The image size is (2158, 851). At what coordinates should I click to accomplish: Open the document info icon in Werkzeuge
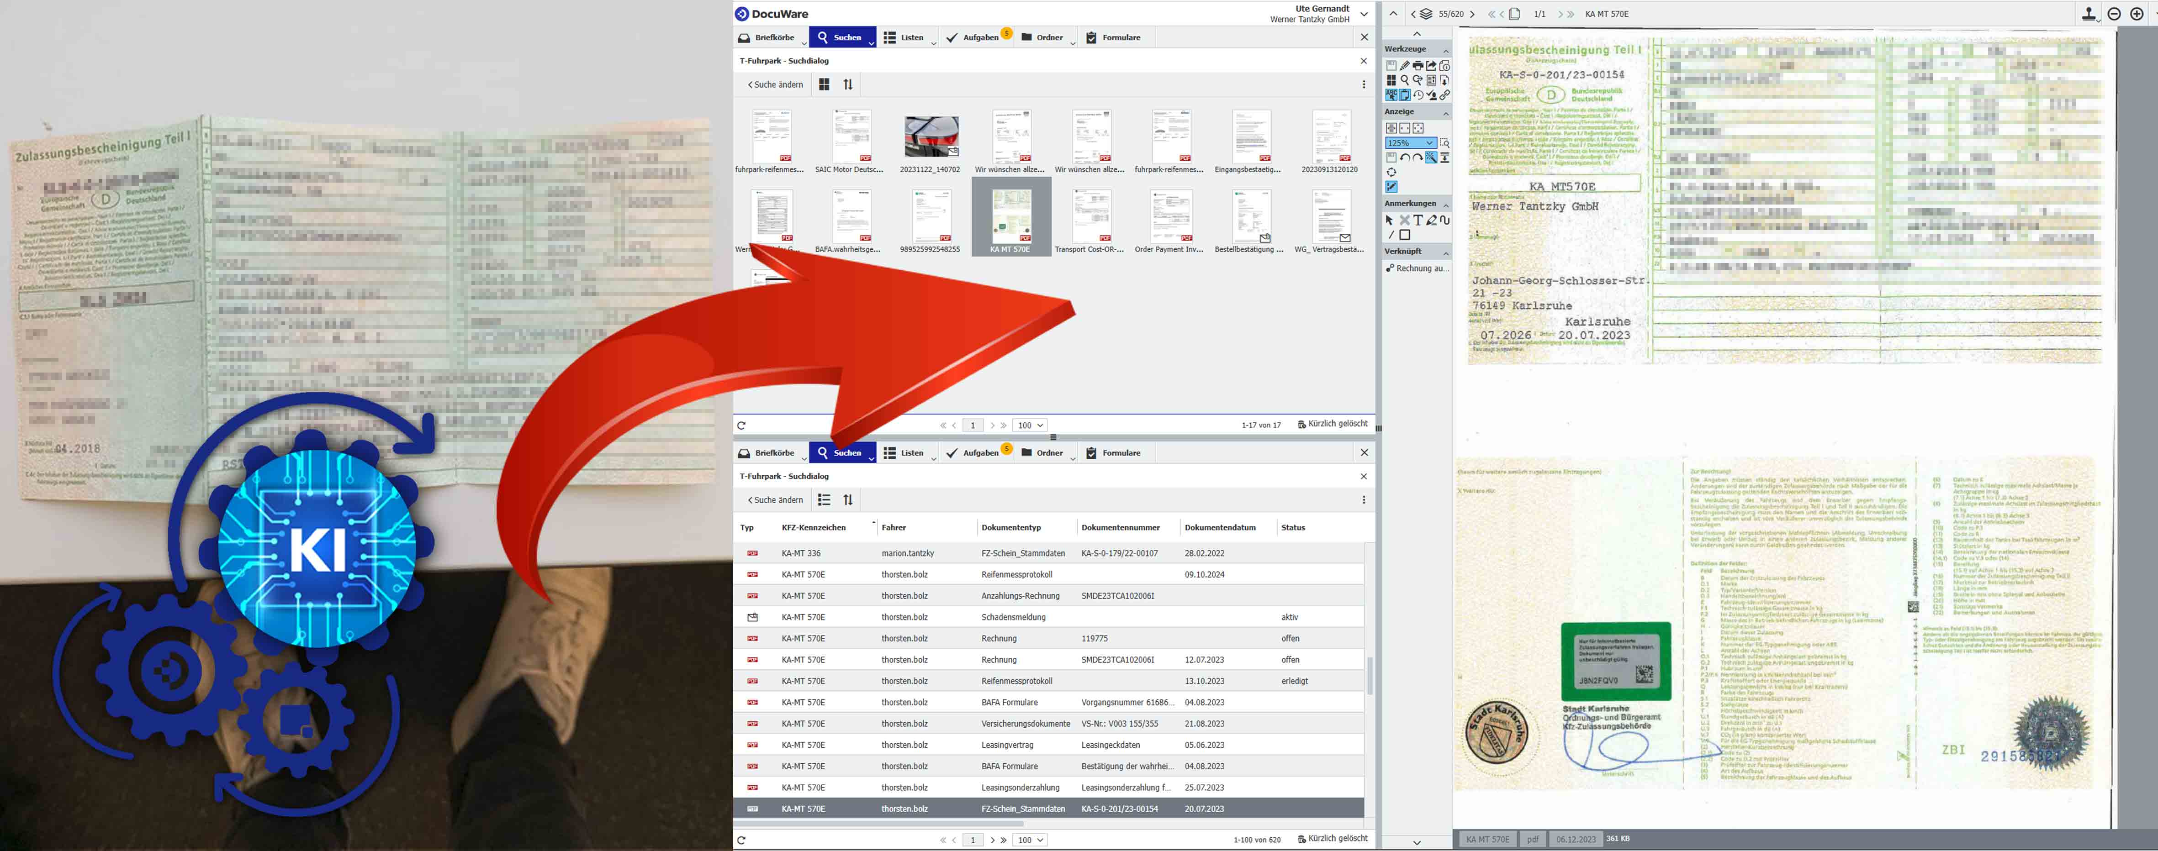[1445, 66]
